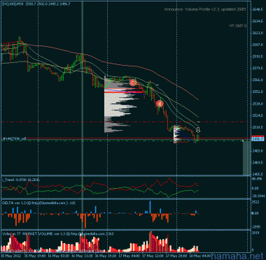Image resolution: width=266 pixels, height=260 pixels.
Task: Click the '16 May 11:00' time axis label
Action: 82,256
